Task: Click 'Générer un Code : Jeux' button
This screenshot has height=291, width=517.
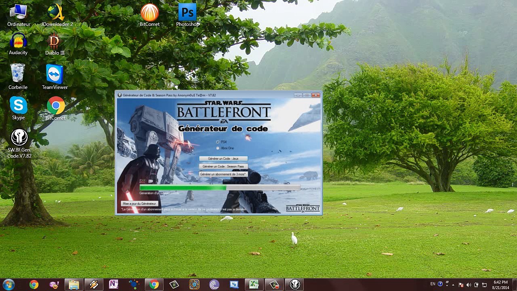Action: click(x=223, y=159)
